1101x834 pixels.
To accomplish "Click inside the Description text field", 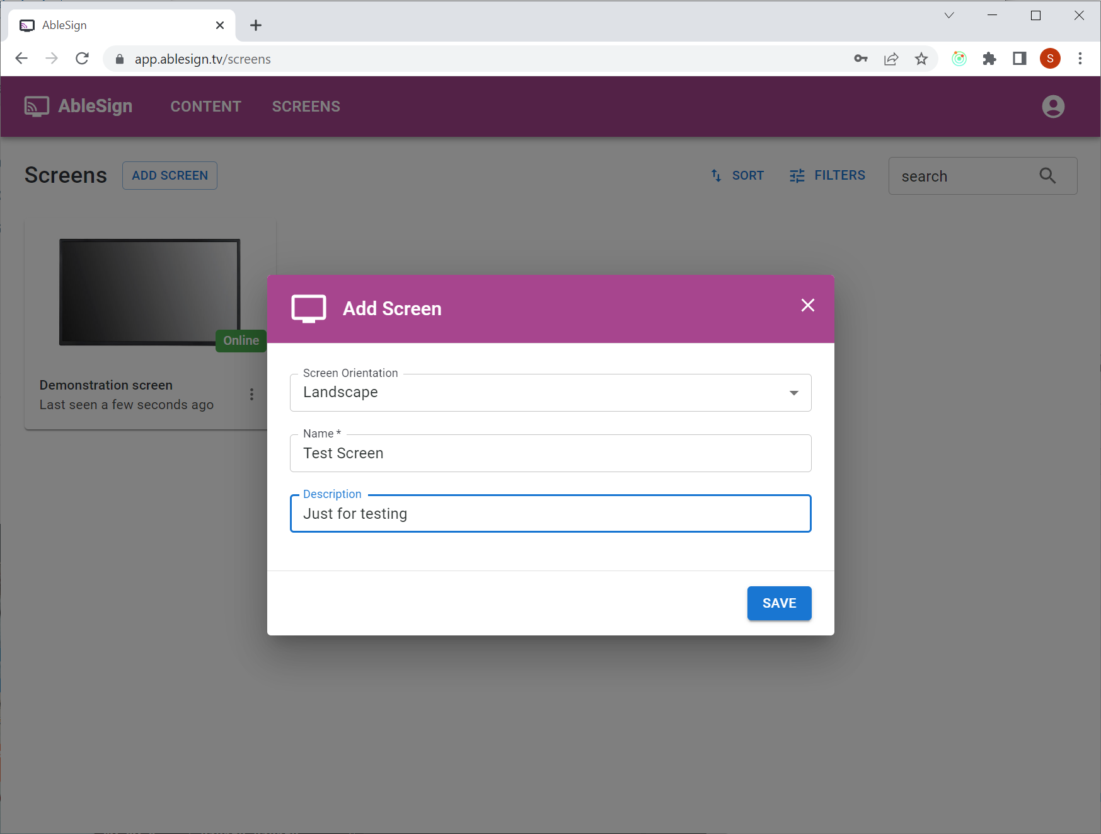I will point(550,514).
